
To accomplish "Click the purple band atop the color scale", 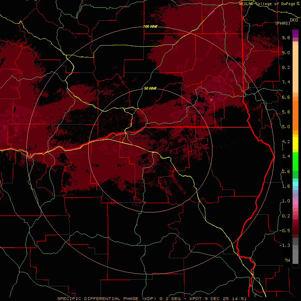I will click(295, 34).
